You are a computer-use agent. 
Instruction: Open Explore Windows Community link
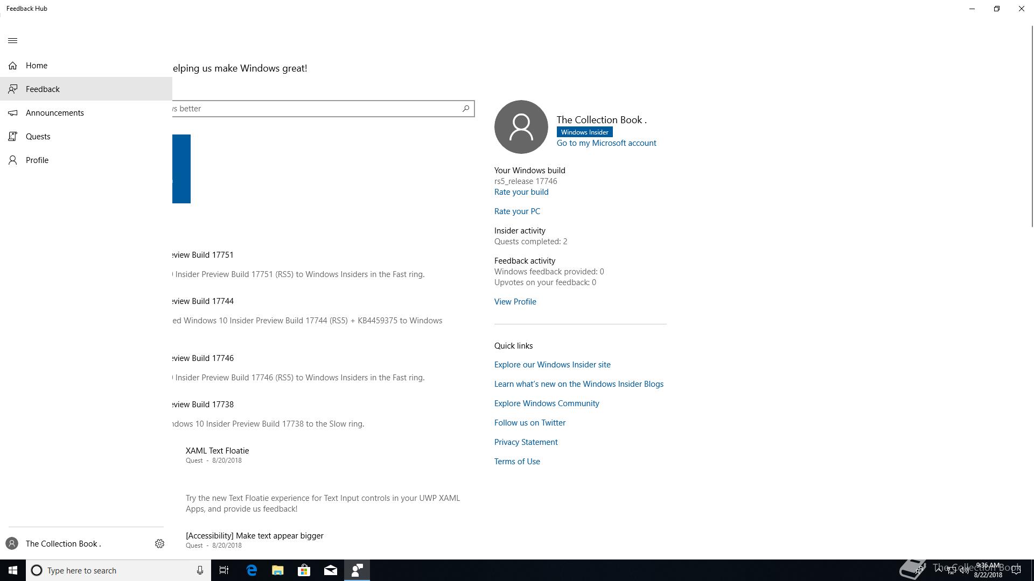click(547, 403)
